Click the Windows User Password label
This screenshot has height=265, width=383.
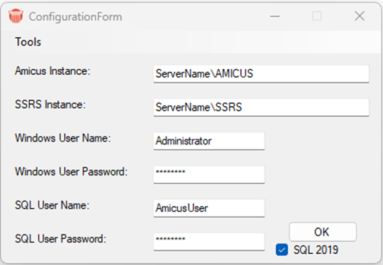click(x=71, y=172)
